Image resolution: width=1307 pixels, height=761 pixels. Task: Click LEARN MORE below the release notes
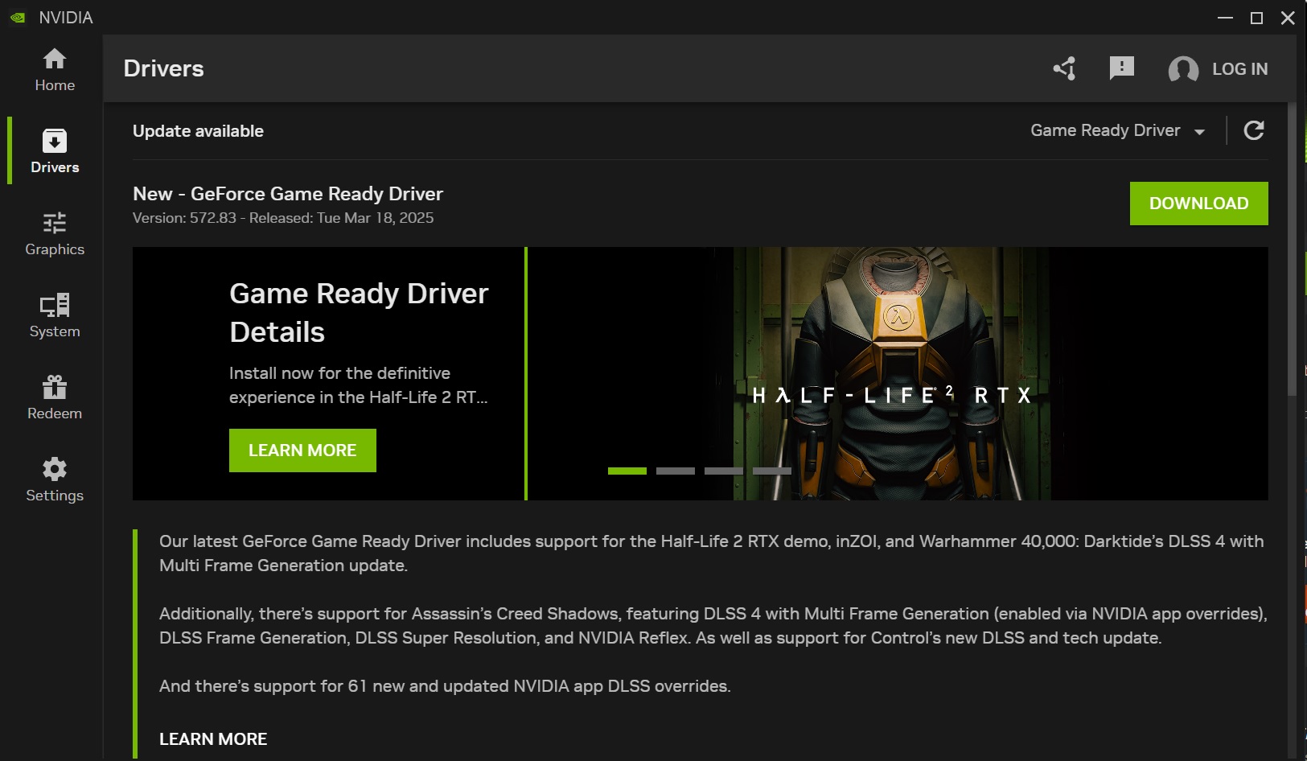pos(212,738)
